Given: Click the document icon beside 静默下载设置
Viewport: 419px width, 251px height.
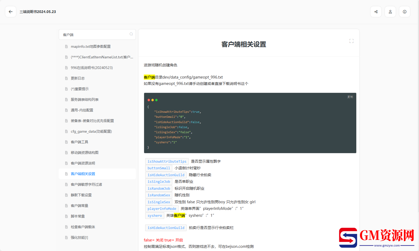Looking at the screenshot, I should (66, 195).
